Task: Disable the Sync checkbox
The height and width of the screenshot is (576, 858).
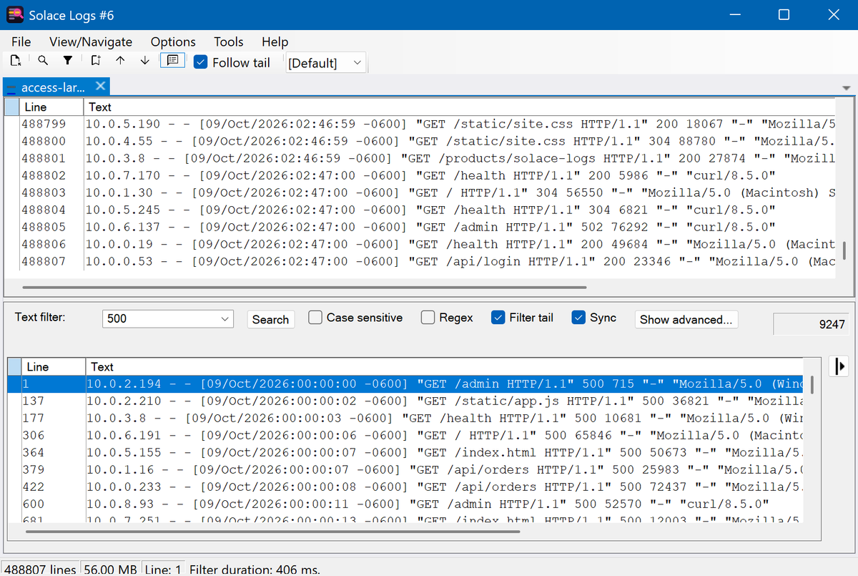Action: (579, 318)
